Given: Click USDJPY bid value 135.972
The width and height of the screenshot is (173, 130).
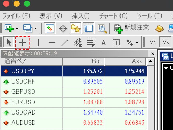Looking at the screenshot, I should pyautogui.click(x=93, y=71).
